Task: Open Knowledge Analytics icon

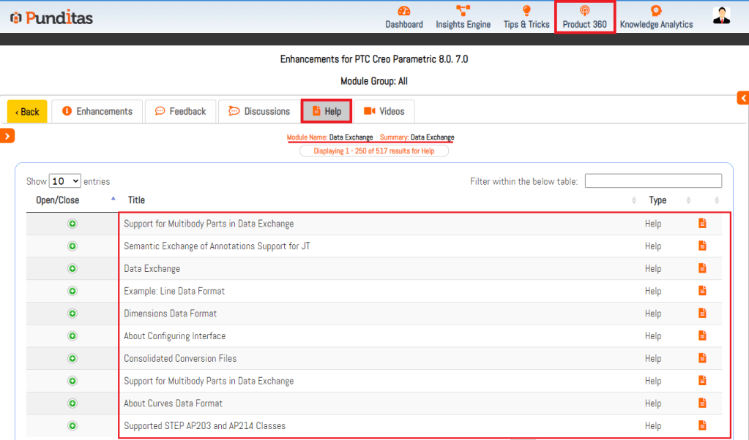Action: tap(656, 11)
